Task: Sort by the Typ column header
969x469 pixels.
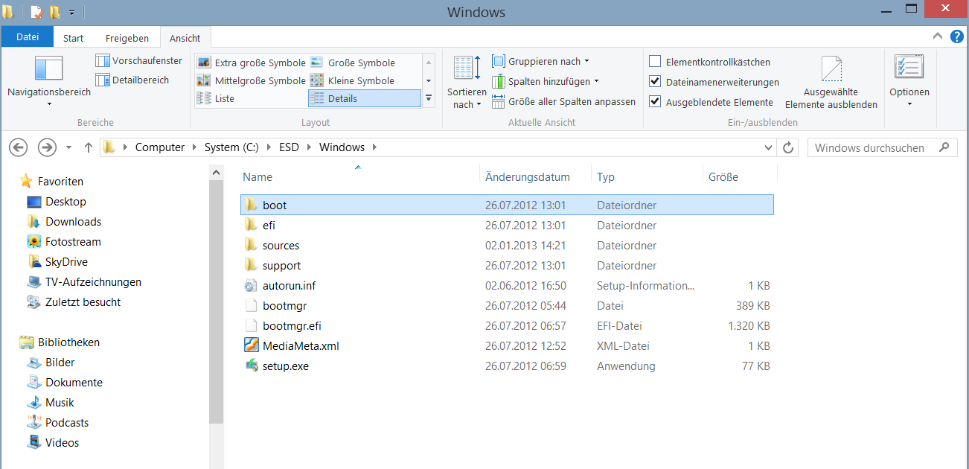Action: pos(647,177)
